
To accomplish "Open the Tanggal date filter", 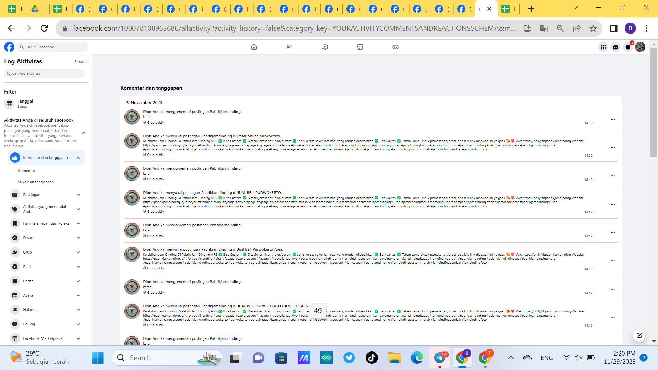I will (x=25, y=103).
